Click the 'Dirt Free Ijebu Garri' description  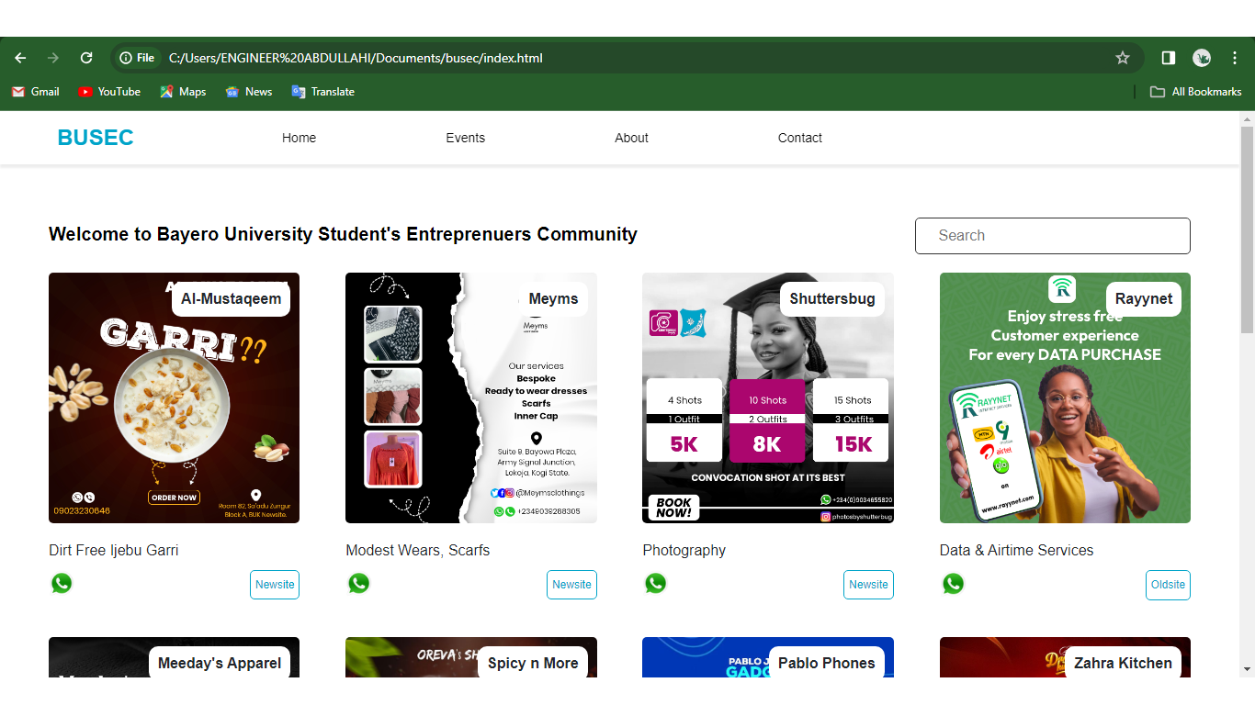click(114, 551)
